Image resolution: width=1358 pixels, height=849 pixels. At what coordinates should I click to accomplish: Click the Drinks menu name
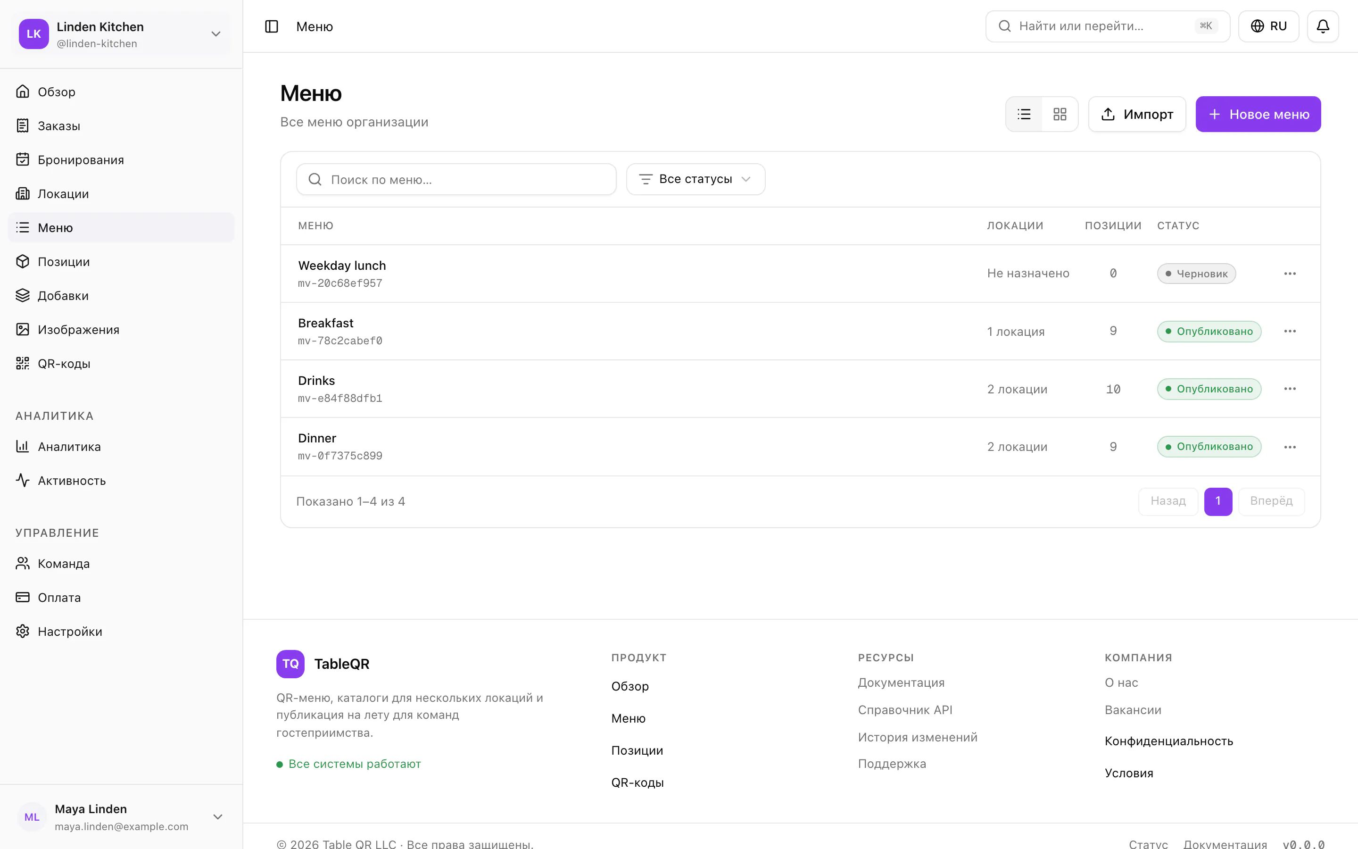pyautogui.click(x=316, y=381)
